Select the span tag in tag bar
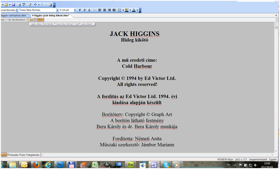The width and height of the screenshot is (280, 169). click(x=31, y=20)
